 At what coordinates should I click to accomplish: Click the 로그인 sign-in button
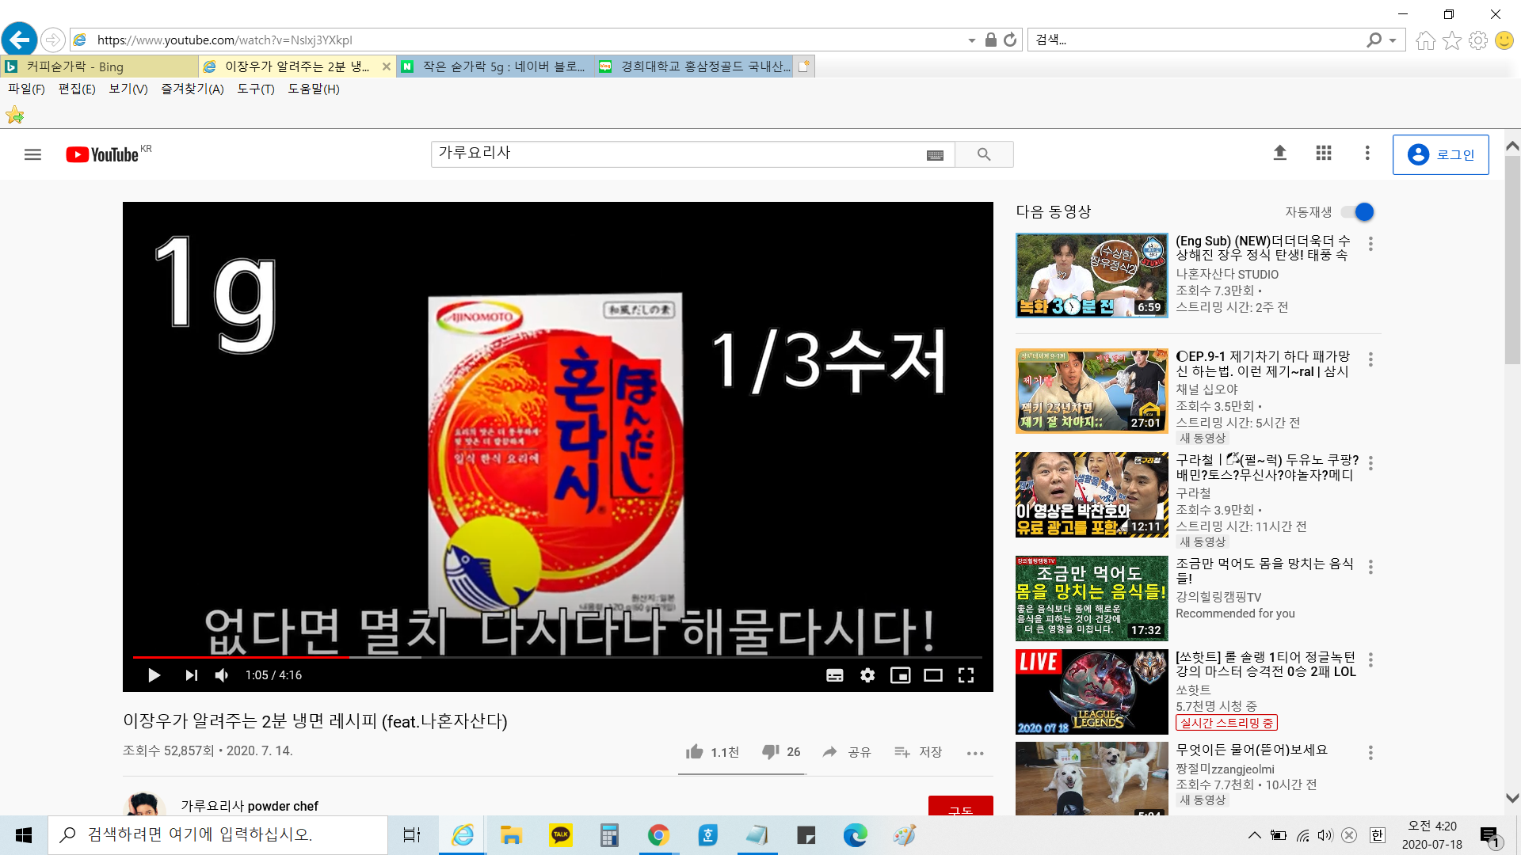[1440, 154]
